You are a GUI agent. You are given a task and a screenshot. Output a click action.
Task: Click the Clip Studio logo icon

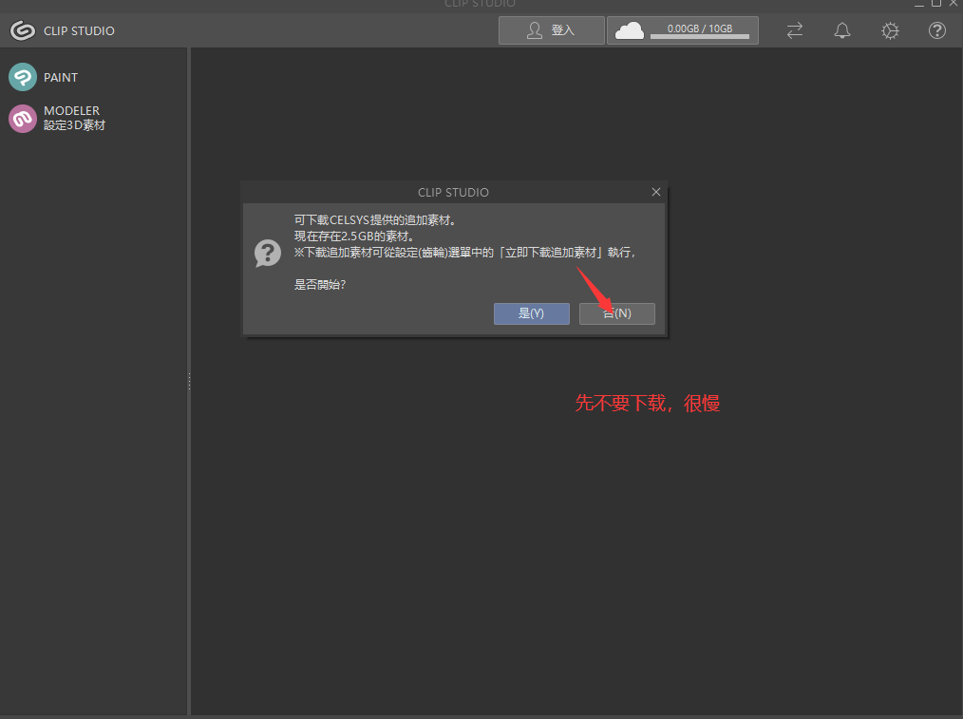(x=23, y=30)
